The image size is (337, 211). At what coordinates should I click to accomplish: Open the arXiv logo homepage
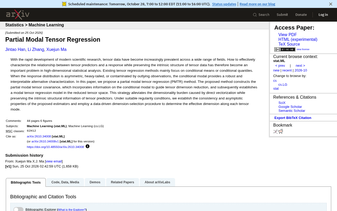coord(18,15)
